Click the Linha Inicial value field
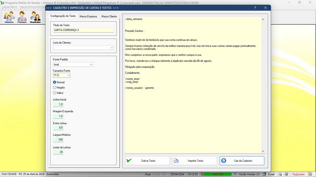The image size is (316, 177). pyautogui.click(x=58, y=104)
